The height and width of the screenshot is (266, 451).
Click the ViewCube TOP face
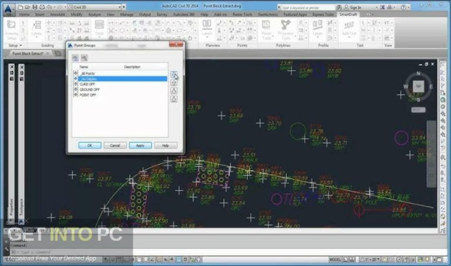coord(418,87)
